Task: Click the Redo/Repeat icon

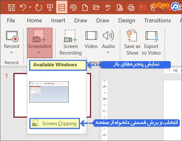Action: [x=39, y=8]
